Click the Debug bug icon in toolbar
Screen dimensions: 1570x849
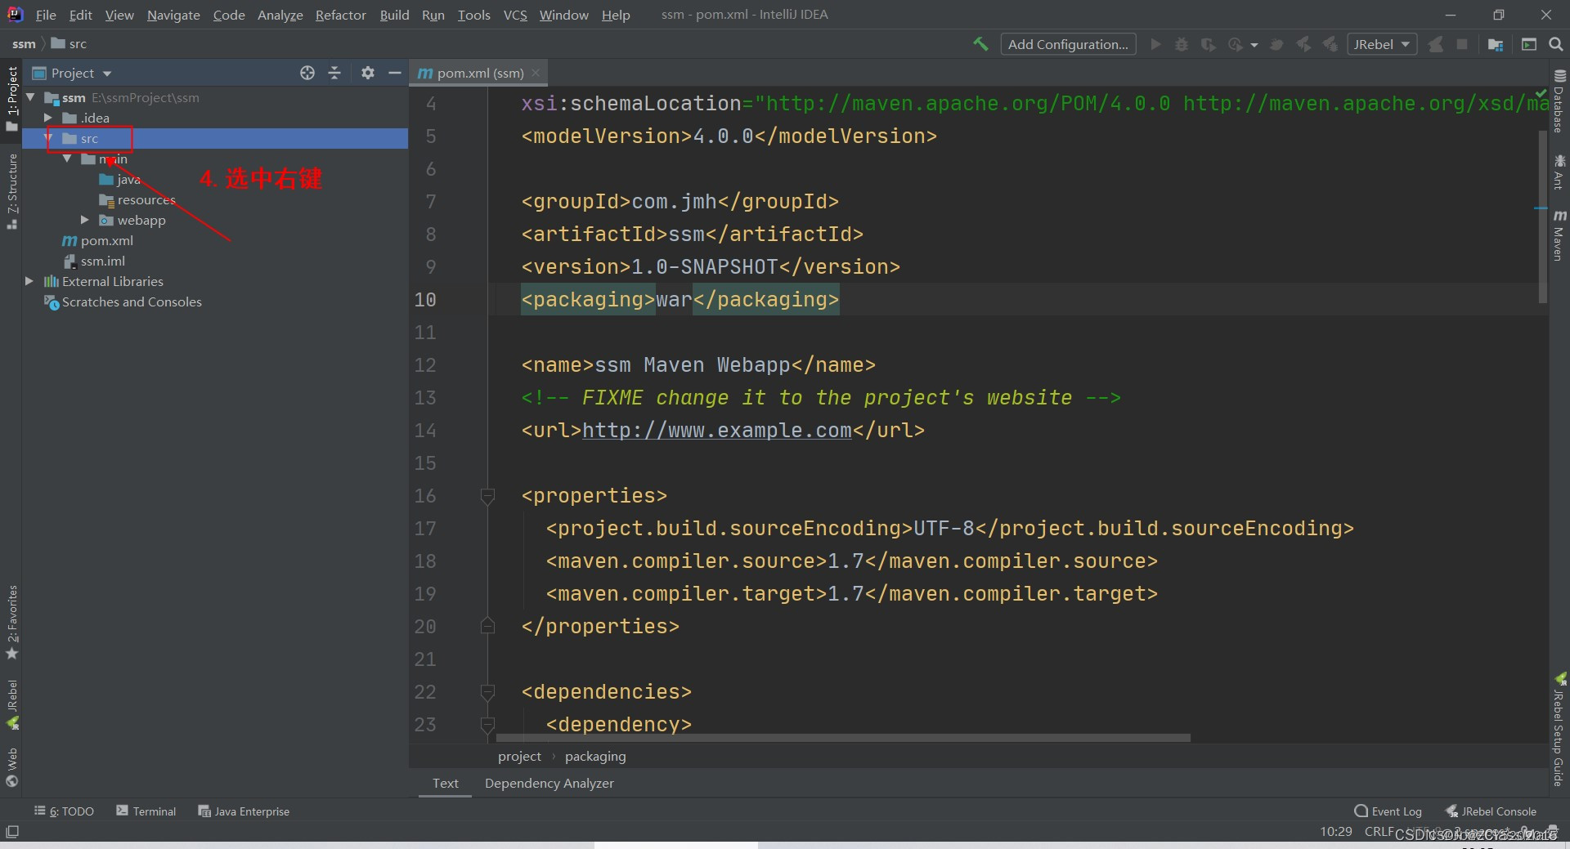[x=1182, y=44]
